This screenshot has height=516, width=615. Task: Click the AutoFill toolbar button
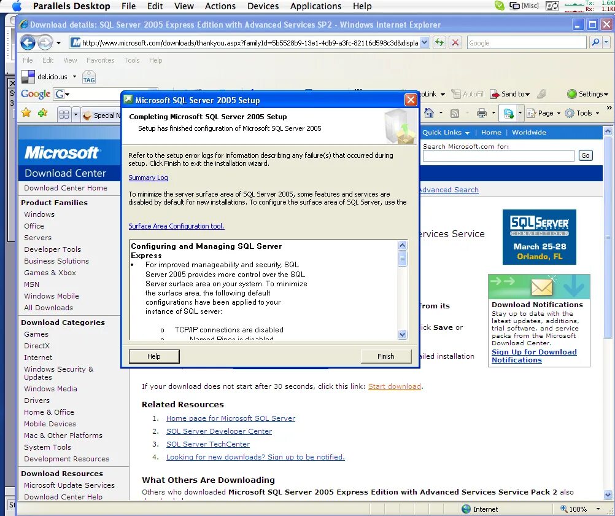(468, 94)
